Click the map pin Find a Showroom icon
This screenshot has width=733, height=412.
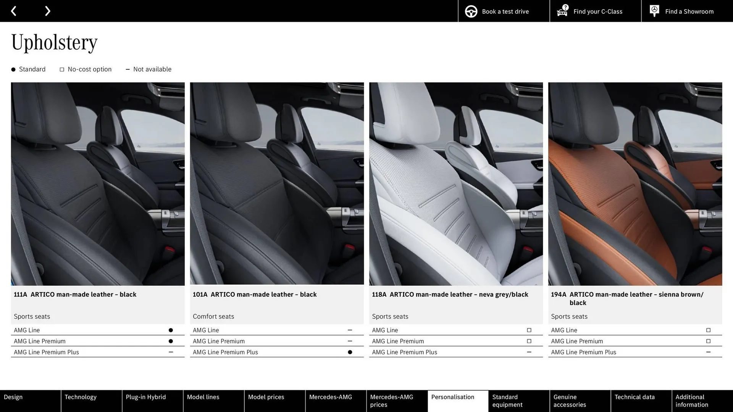(654, 10)
